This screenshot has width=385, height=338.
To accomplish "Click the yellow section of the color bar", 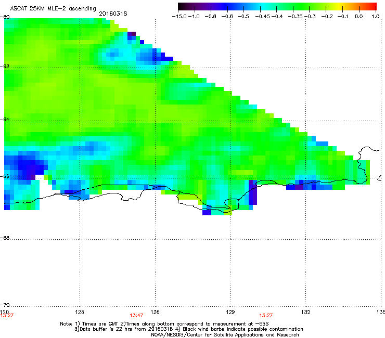I will coord(339,6).
